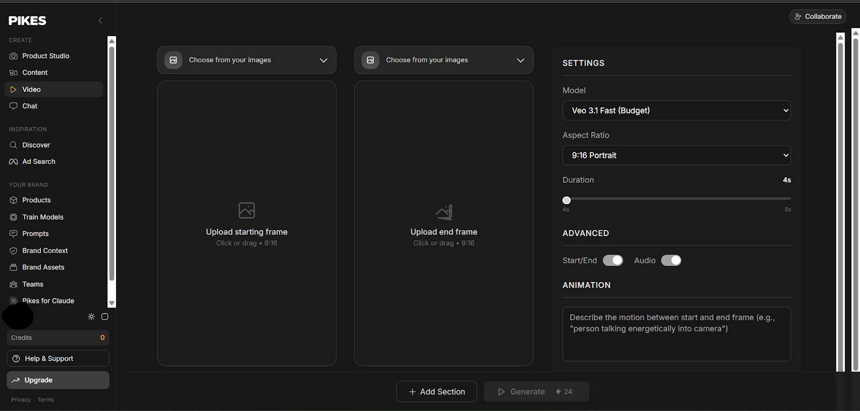Click the square icon next to sun
This screenshot has width=860, height=411.
(x=105, y=317)
